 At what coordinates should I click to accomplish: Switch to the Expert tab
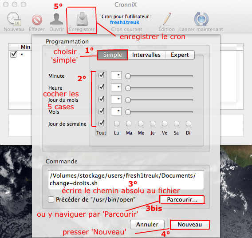[180, 55]
